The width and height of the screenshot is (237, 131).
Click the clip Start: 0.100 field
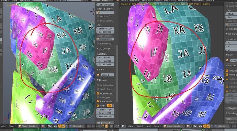click(x=105, y=28)
